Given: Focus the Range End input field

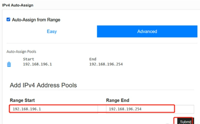Looking at the screenshot, I should click(140, 109).
